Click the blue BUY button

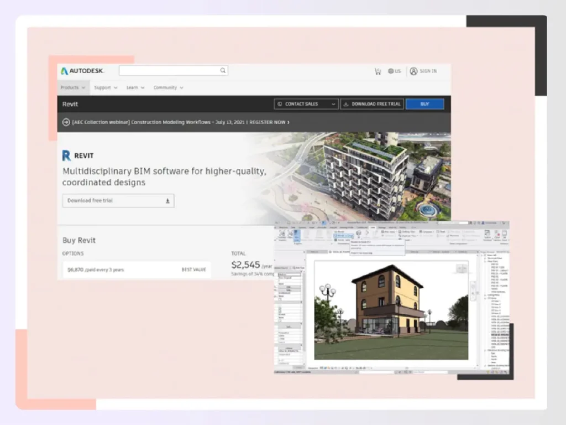coord(424,104)
